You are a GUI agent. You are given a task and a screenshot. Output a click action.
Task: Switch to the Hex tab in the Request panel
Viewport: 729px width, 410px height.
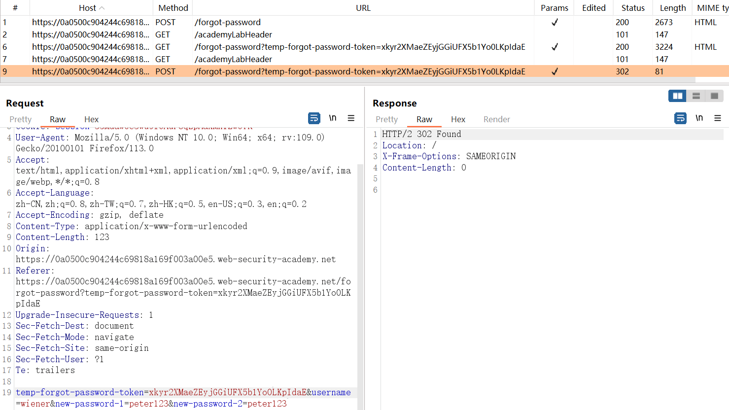click(x=91, y=119)
